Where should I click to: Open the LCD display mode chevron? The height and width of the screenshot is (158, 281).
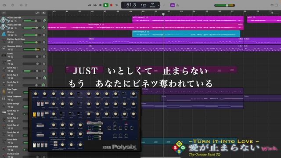(159, 5)
